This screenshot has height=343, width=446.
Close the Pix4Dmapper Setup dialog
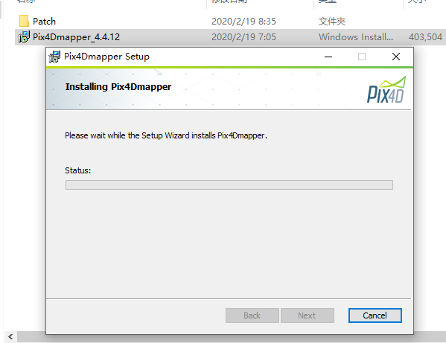click(396, 57)
